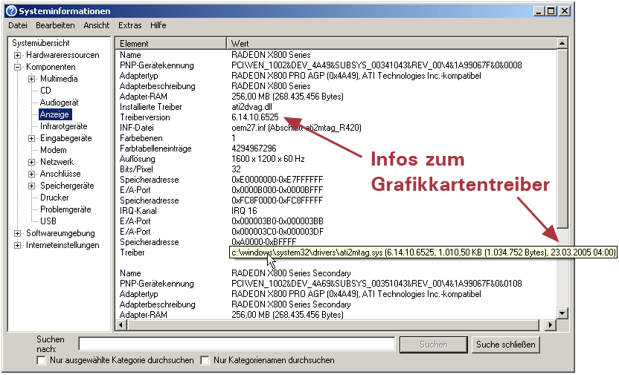Click the horizontal scrollbar right arrow
Screen dimensions: 619x375
[550, 325]
